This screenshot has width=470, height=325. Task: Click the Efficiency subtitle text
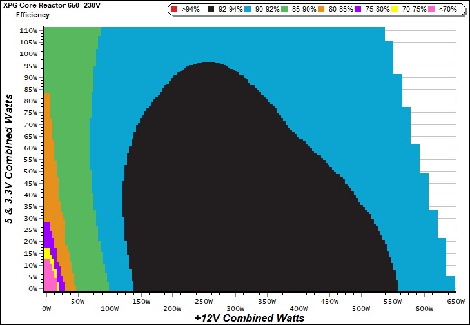[32, 14]
